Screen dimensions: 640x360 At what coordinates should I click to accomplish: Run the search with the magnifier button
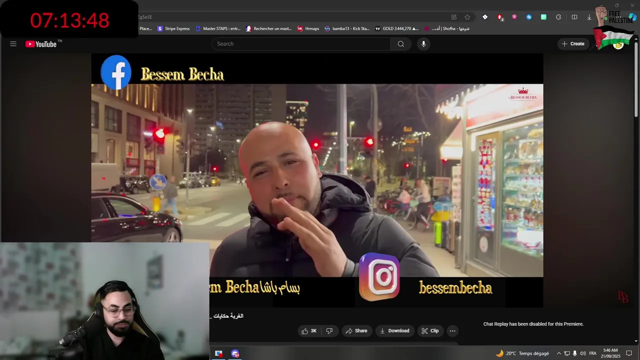pyautogui.click(x=401, y=44)
